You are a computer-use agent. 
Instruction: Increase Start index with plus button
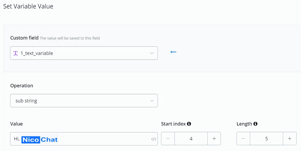[x=214, y=139]
